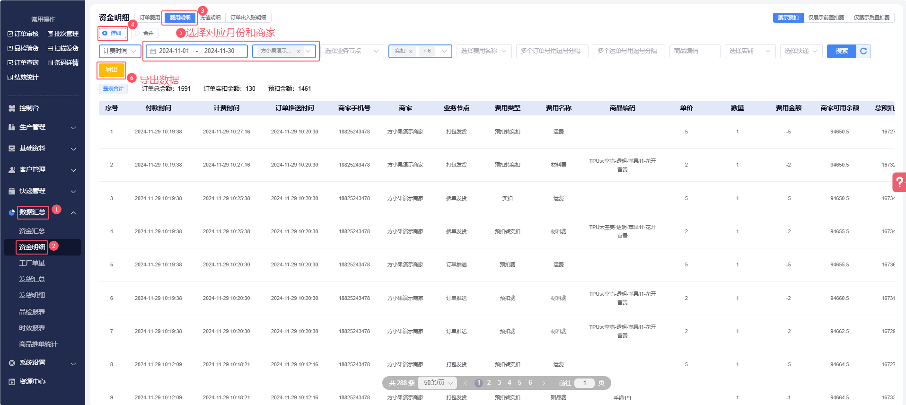
Task: Open the 选择业务节点 dropdown
Action: [x=352, y=51]
